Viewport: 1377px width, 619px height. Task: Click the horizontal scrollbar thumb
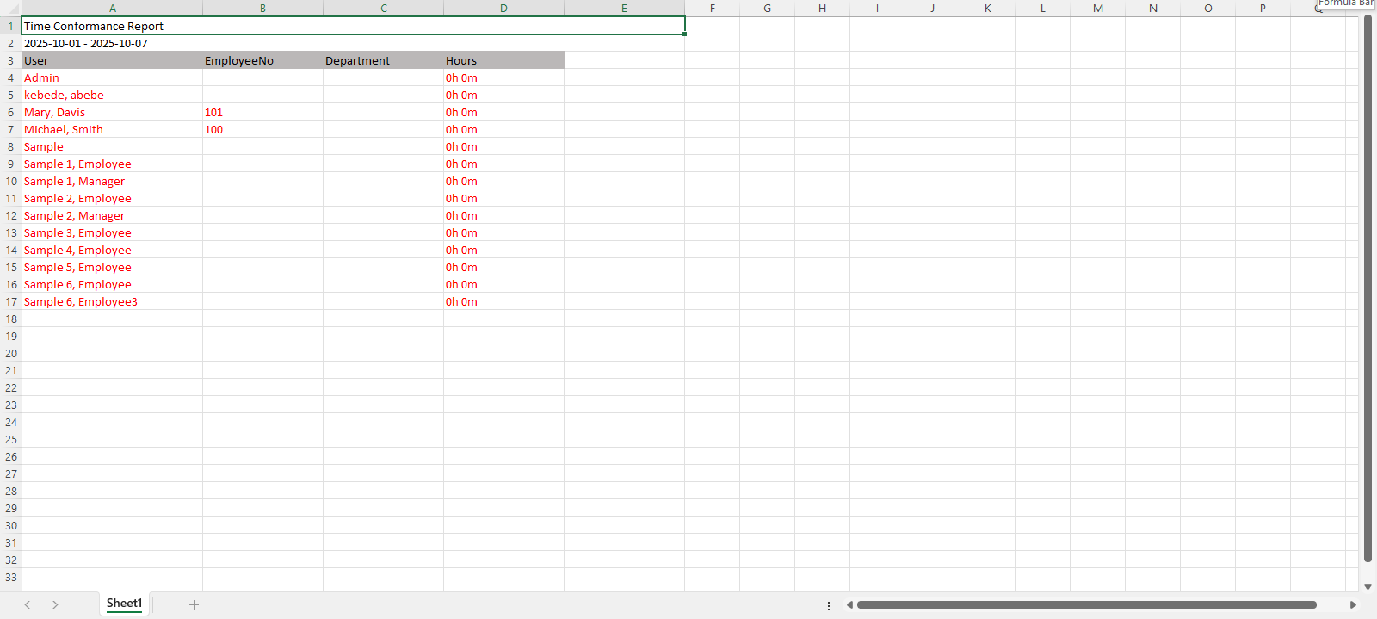tap(1086, 604)
